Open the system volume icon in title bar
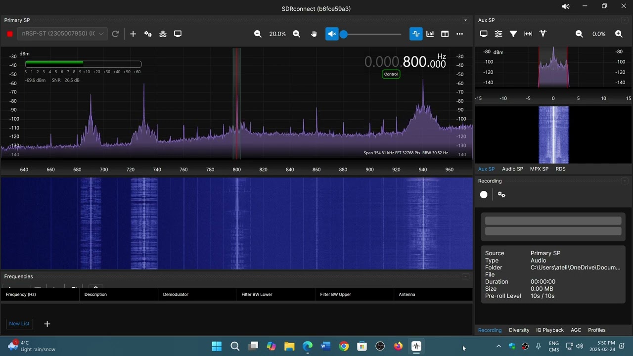Screen dimensions: 633x356 tap(565, 6)
